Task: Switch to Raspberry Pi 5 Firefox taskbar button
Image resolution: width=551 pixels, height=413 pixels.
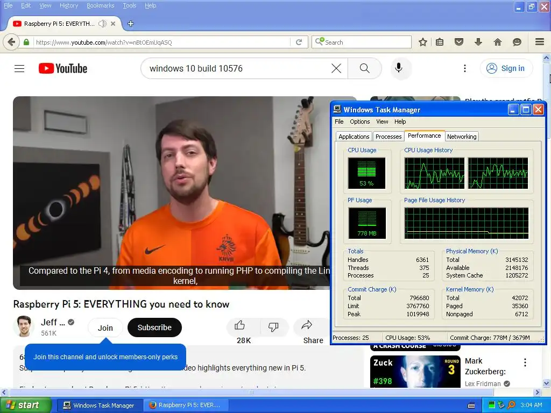Action: (x=186, y=405)
